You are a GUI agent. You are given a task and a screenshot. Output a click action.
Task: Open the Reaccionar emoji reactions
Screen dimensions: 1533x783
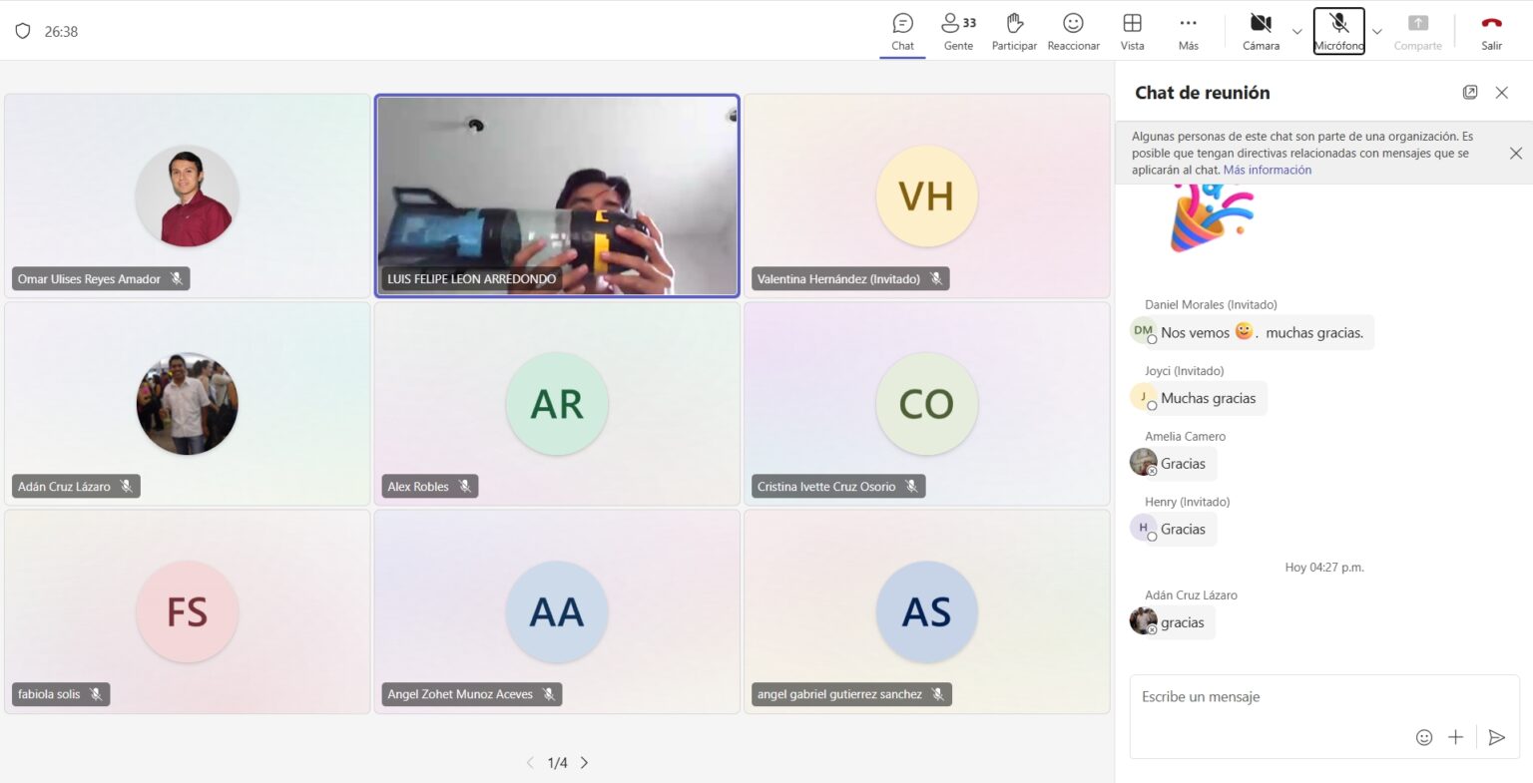(1073, 31)
